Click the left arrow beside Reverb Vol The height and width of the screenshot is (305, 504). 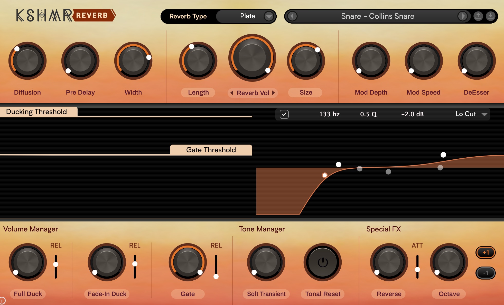click(232, 93)
